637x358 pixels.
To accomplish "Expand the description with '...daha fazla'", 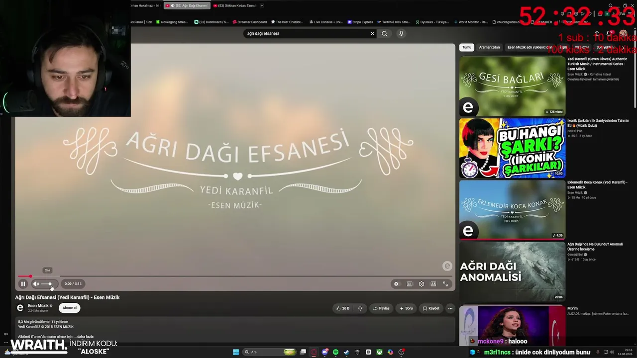I will tap(84, 337).
